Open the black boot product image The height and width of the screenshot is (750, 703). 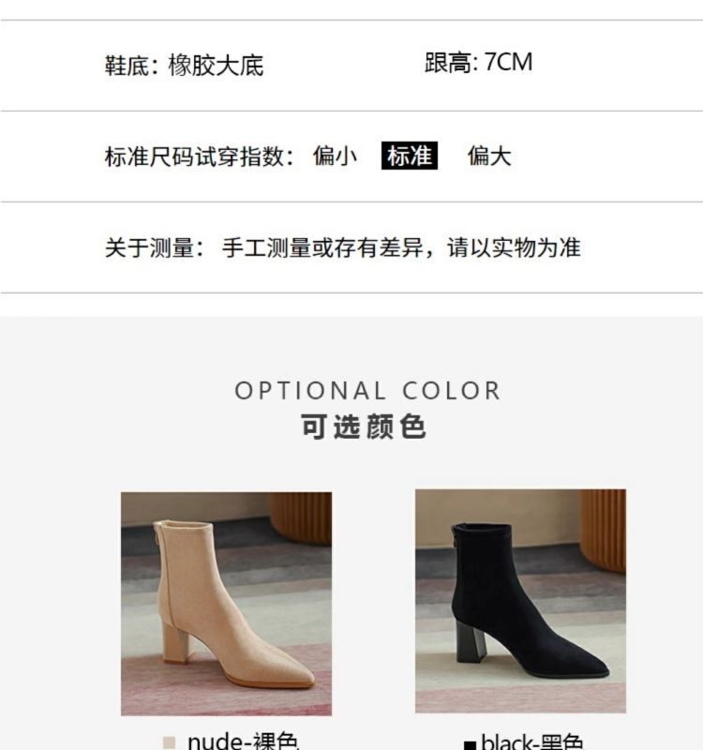[x=520, y=601]
